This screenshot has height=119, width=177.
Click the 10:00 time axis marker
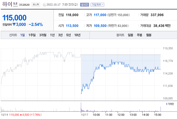pos(96,115)
